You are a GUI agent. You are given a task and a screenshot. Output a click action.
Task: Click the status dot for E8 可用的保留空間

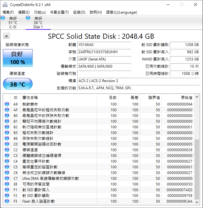pyautogui.click(x=7, y=184)
